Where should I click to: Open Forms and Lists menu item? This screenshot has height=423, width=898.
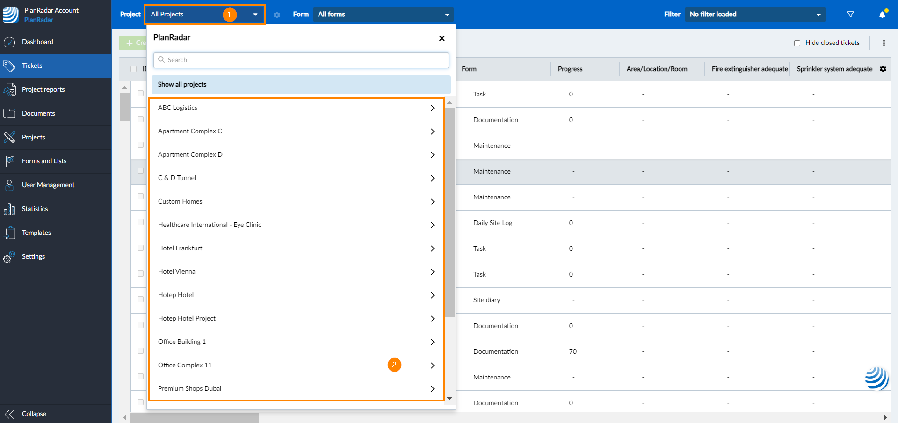pos(44,161)
